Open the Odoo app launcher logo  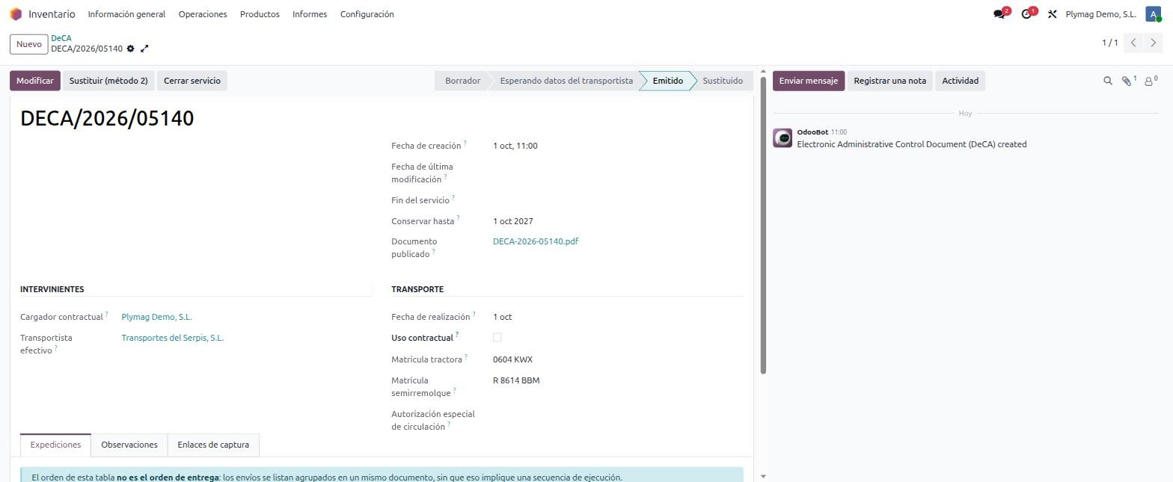16,14
